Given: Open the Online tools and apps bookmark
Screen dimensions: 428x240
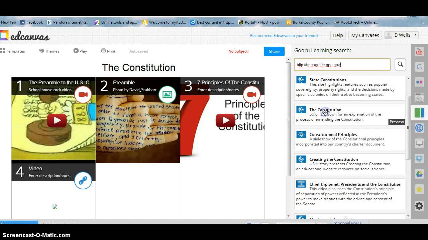Looking at the screenshot, I should [116, 22].
